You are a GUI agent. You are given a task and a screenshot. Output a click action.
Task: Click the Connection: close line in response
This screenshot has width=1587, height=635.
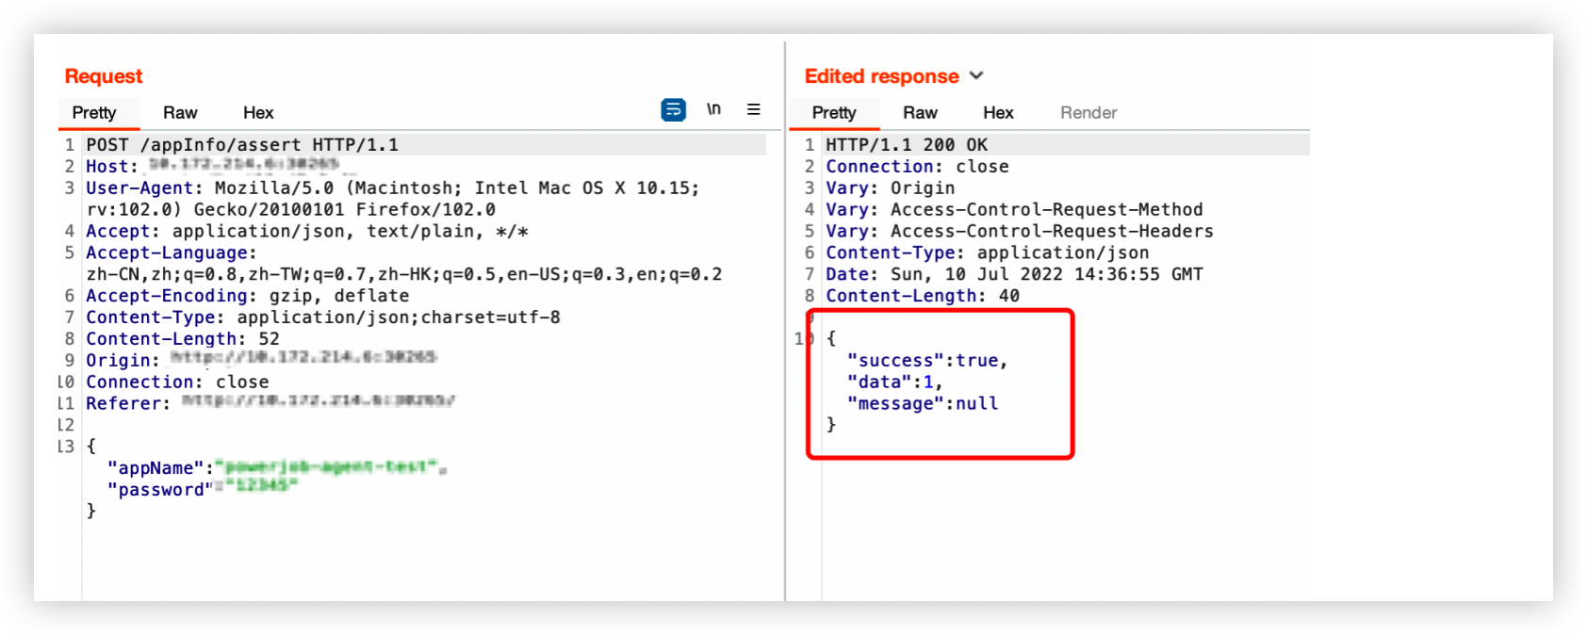point(917,167)
